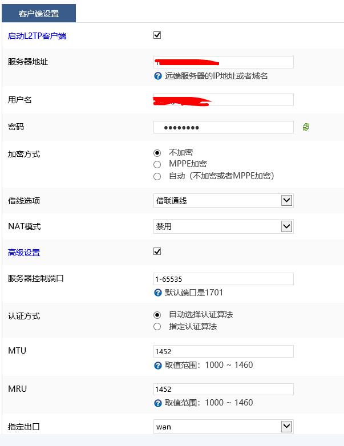Click the 借线选项 label
This screenshot has width=344, height=446.
(24, 201)
